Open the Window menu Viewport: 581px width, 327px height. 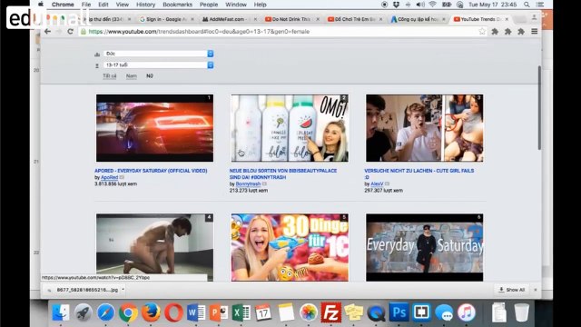236,5
